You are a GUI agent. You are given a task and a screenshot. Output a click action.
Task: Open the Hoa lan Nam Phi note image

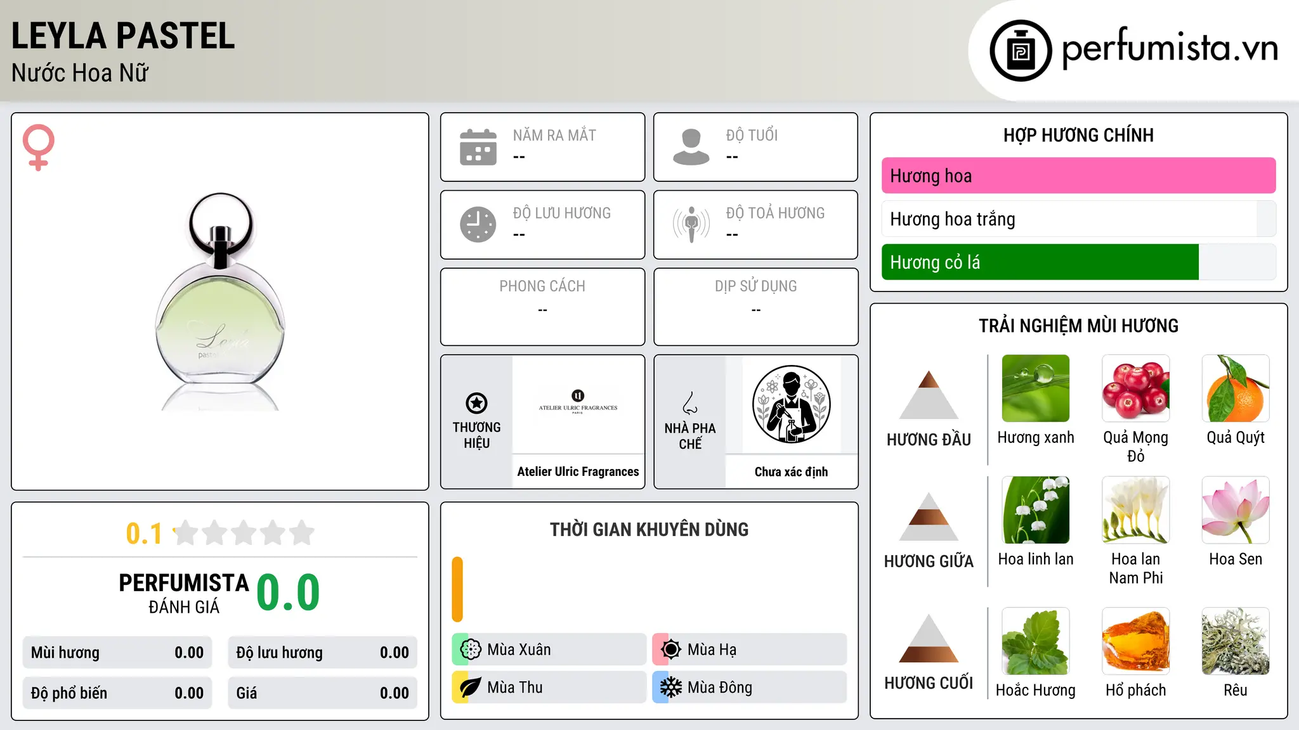(x=1136, y=510)
